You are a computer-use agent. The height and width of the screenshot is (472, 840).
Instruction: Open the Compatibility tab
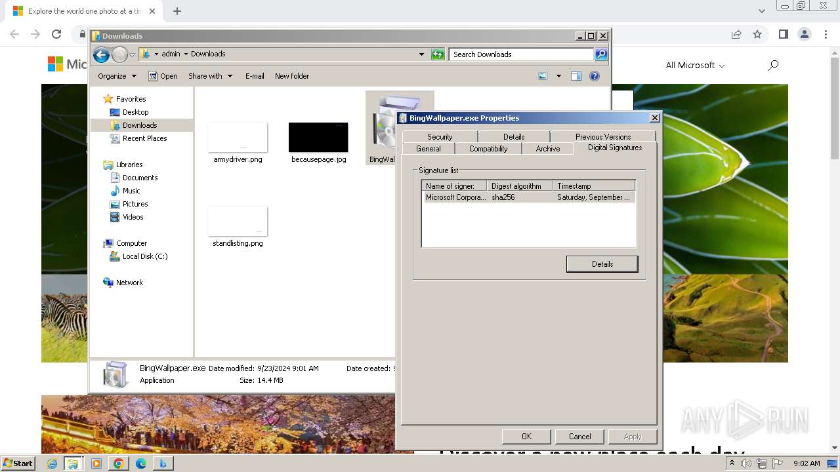click(488, 149)
